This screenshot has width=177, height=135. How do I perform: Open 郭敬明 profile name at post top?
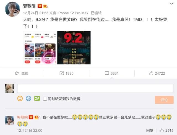[29, 6]
